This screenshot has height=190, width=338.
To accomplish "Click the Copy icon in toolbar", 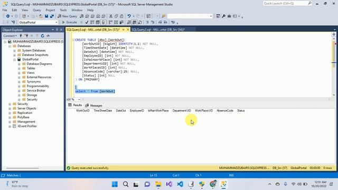I will pos(116,16).
